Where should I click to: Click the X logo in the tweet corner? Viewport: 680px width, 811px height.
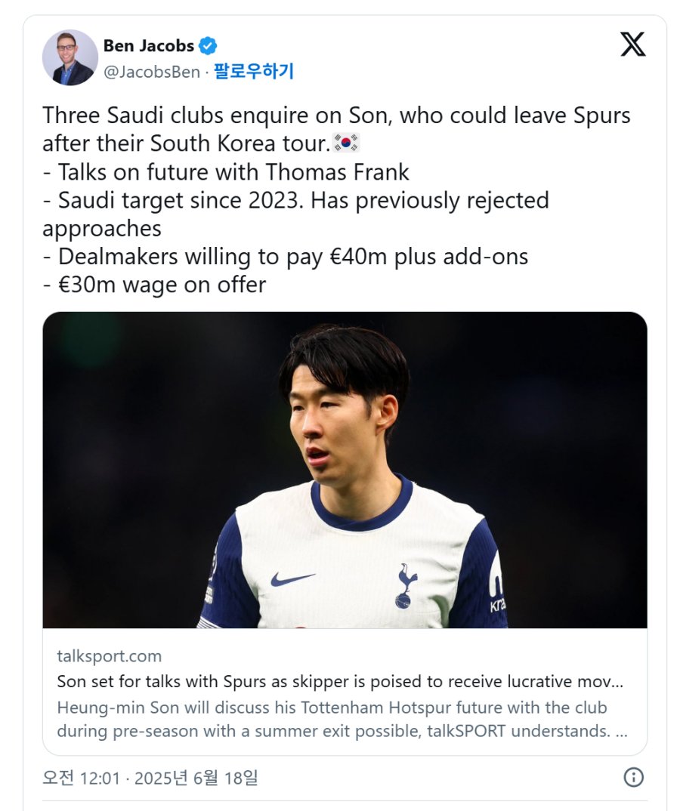632,45
